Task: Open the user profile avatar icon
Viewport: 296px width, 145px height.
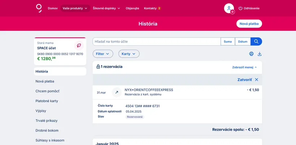Action: click(x=229, y=8)
